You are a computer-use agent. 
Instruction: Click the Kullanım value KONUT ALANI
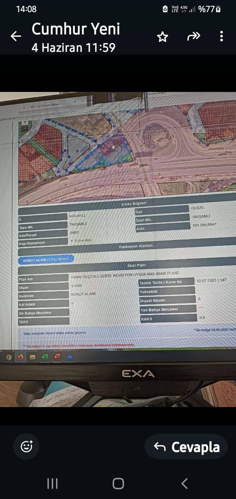click(84, 294)
